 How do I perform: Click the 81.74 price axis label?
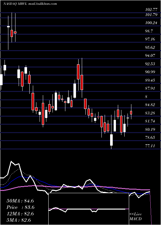150,121
